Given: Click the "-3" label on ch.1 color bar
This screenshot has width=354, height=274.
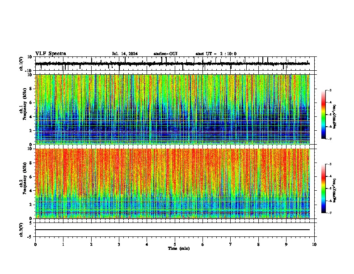Looking at the screenshot, I should pyautogui.click(x=330, y=90).
